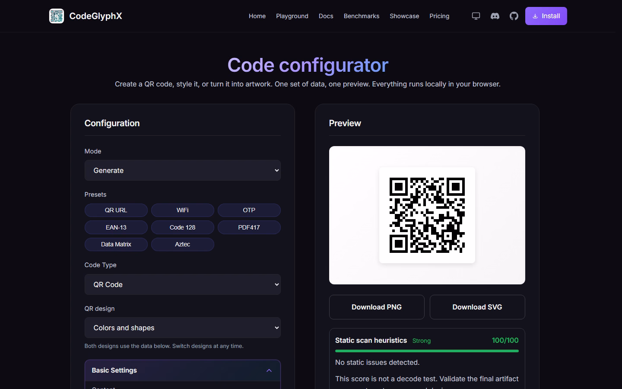Click the Install button
This screenshot has height=389, width=622.
pos(546,16)
